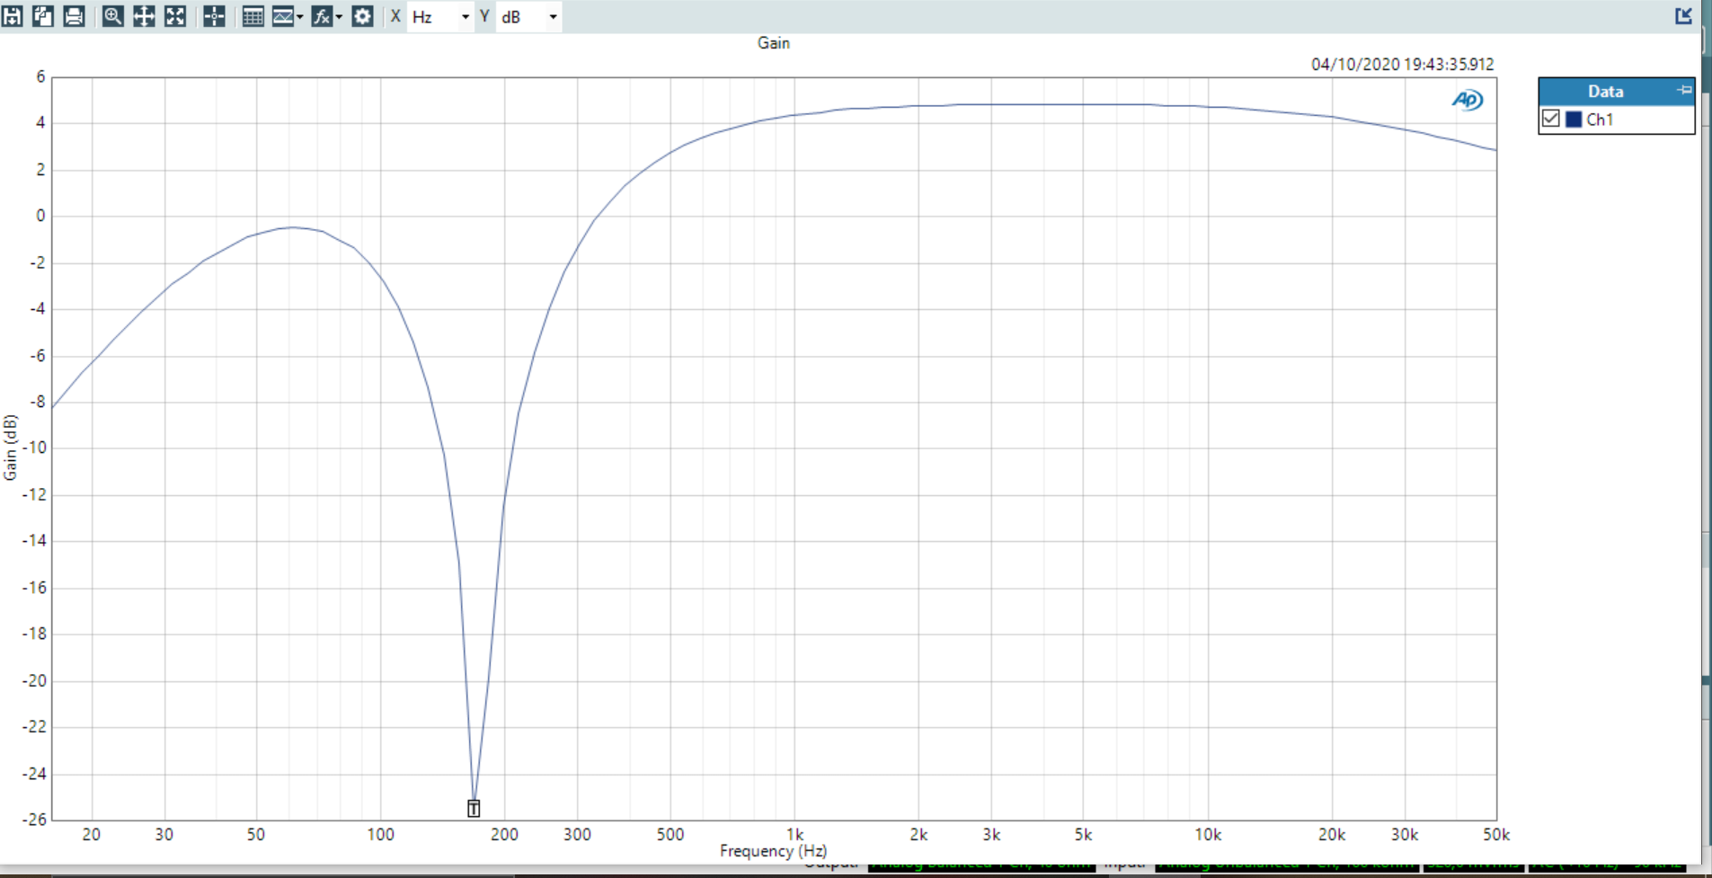
Task: Open graph settings gear icon
Action: coord(362,16)
